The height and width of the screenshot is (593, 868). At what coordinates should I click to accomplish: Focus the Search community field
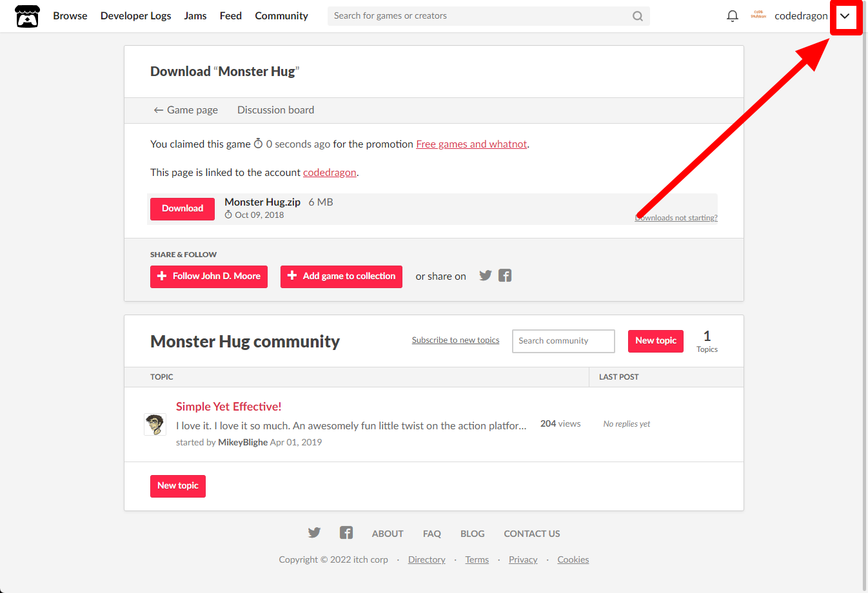pyautogui.click(x=564, y=341)
